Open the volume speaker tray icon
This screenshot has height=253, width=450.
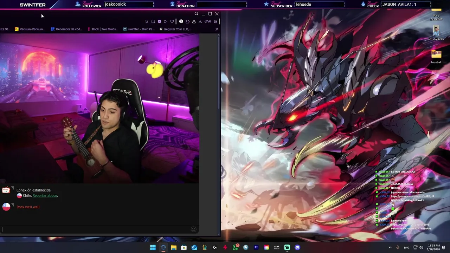point(421,247)
